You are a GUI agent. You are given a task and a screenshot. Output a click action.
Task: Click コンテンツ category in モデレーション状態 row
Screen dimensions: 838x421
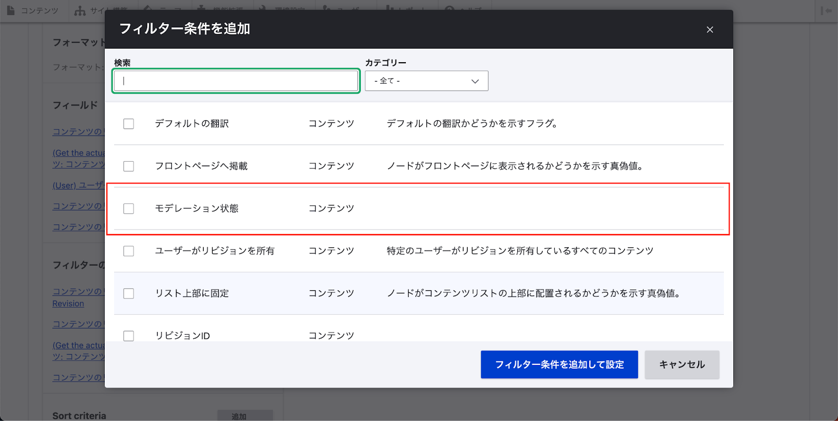point(331,209)
